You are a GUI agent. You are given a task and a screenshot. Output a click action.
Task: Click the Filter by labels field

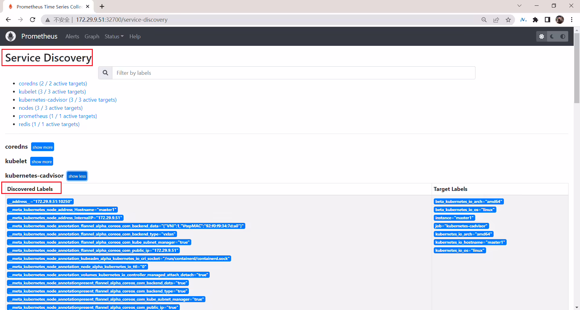pyautogui.click(x=294, y=73)
